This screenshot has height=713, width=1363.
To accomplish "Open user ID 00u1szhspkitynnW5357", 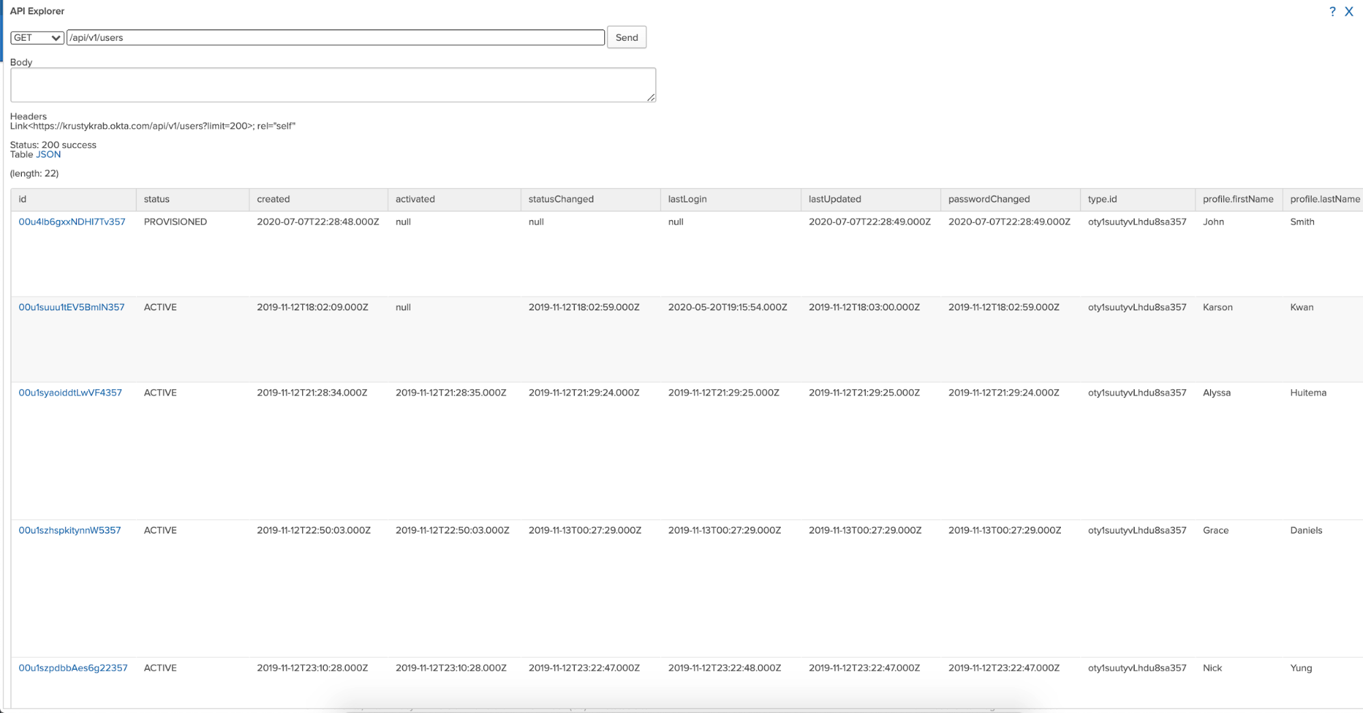I will coord(70,530).
